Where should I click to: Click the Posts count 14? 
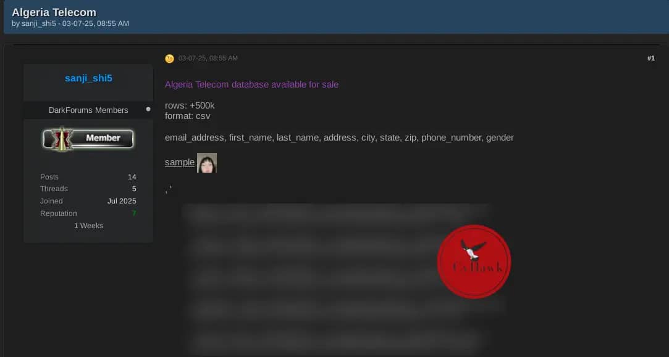click(x=132, y=177)
